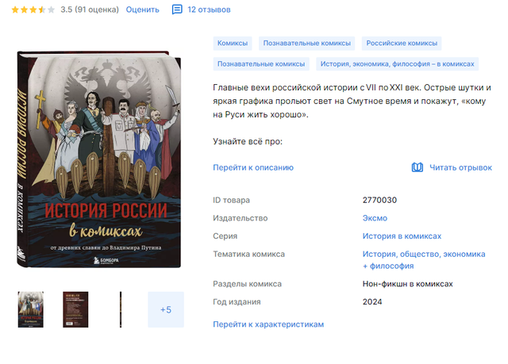Open the История в комиксах series link
This screenshot has width=508, height=364.
click(x=402, y=236)
